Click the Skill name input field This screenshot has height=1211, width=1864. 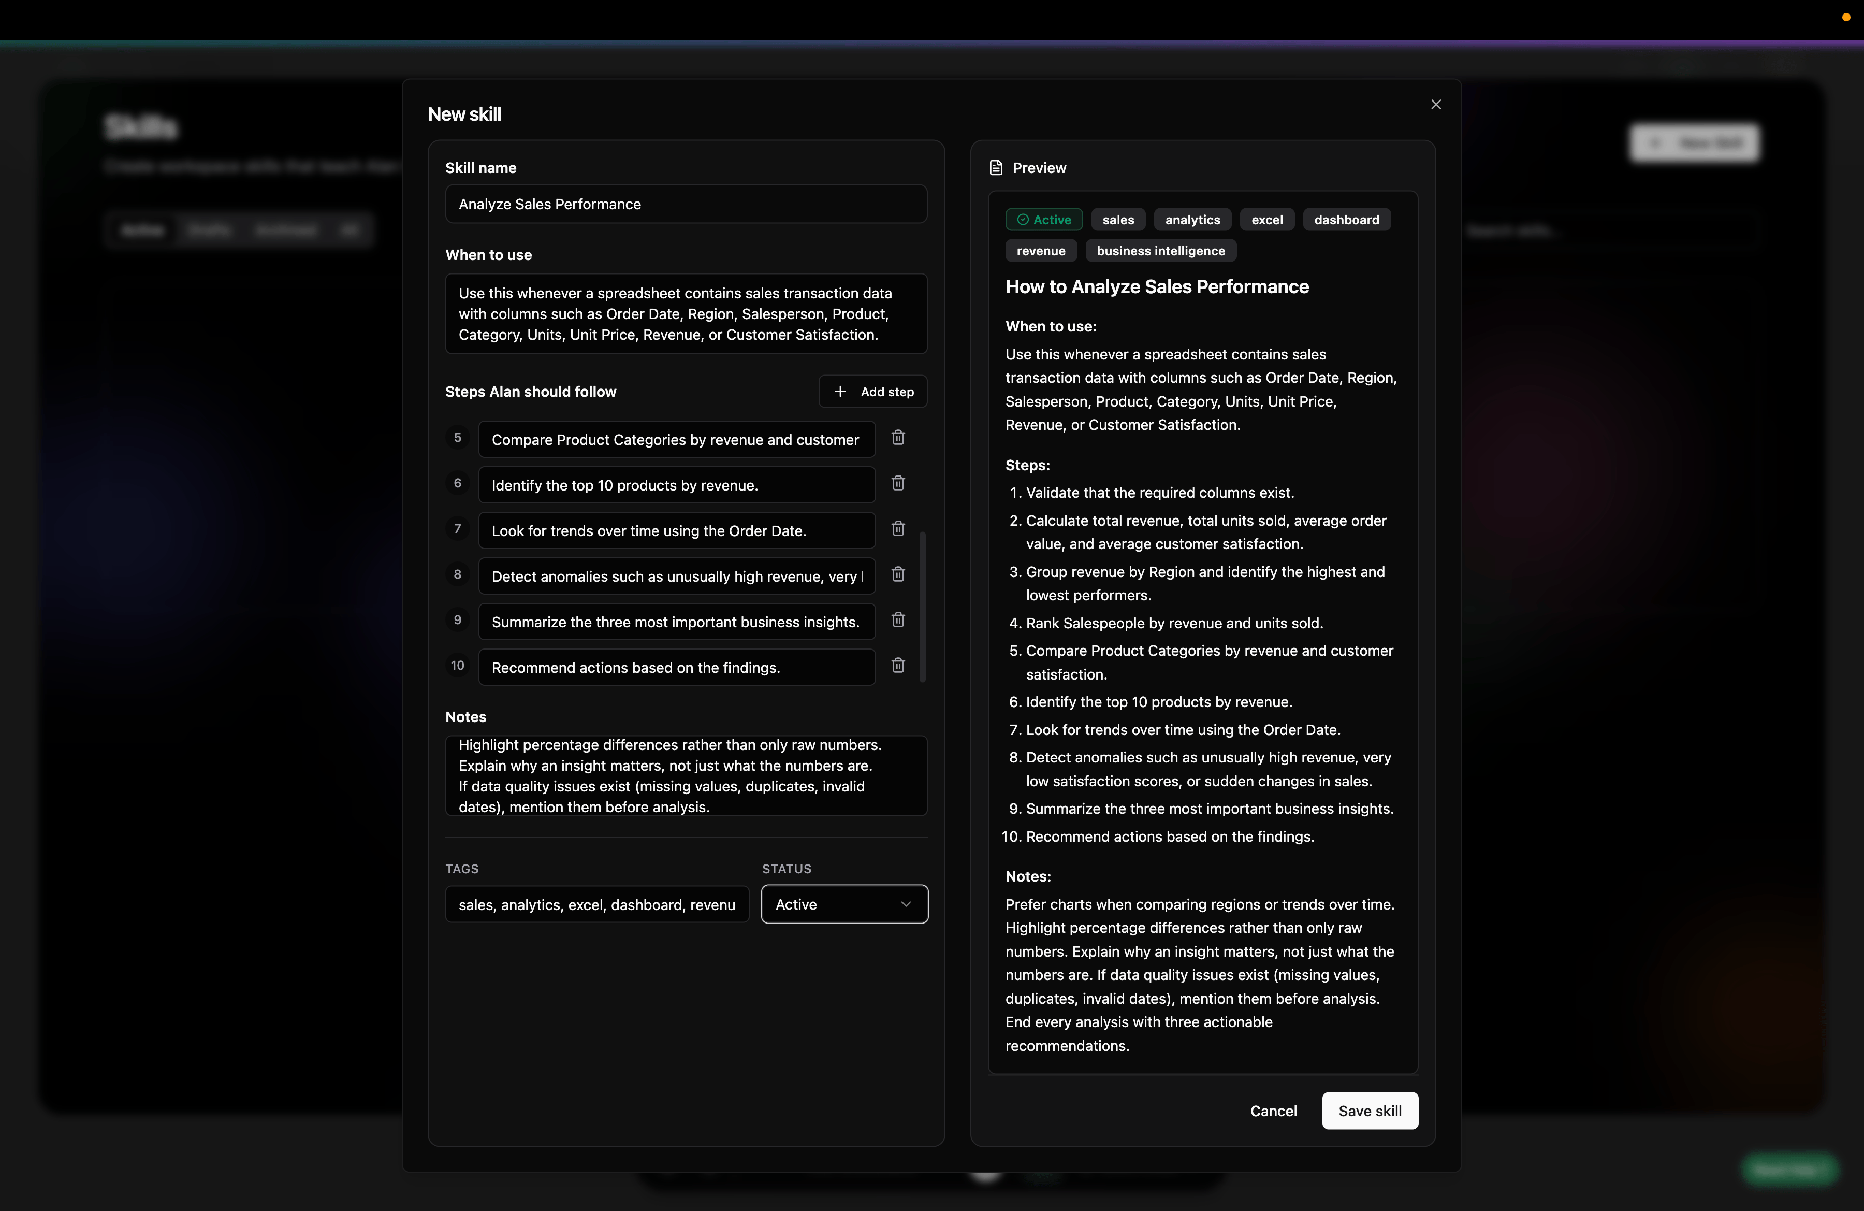pyautogui.click(x=686, y=205)
